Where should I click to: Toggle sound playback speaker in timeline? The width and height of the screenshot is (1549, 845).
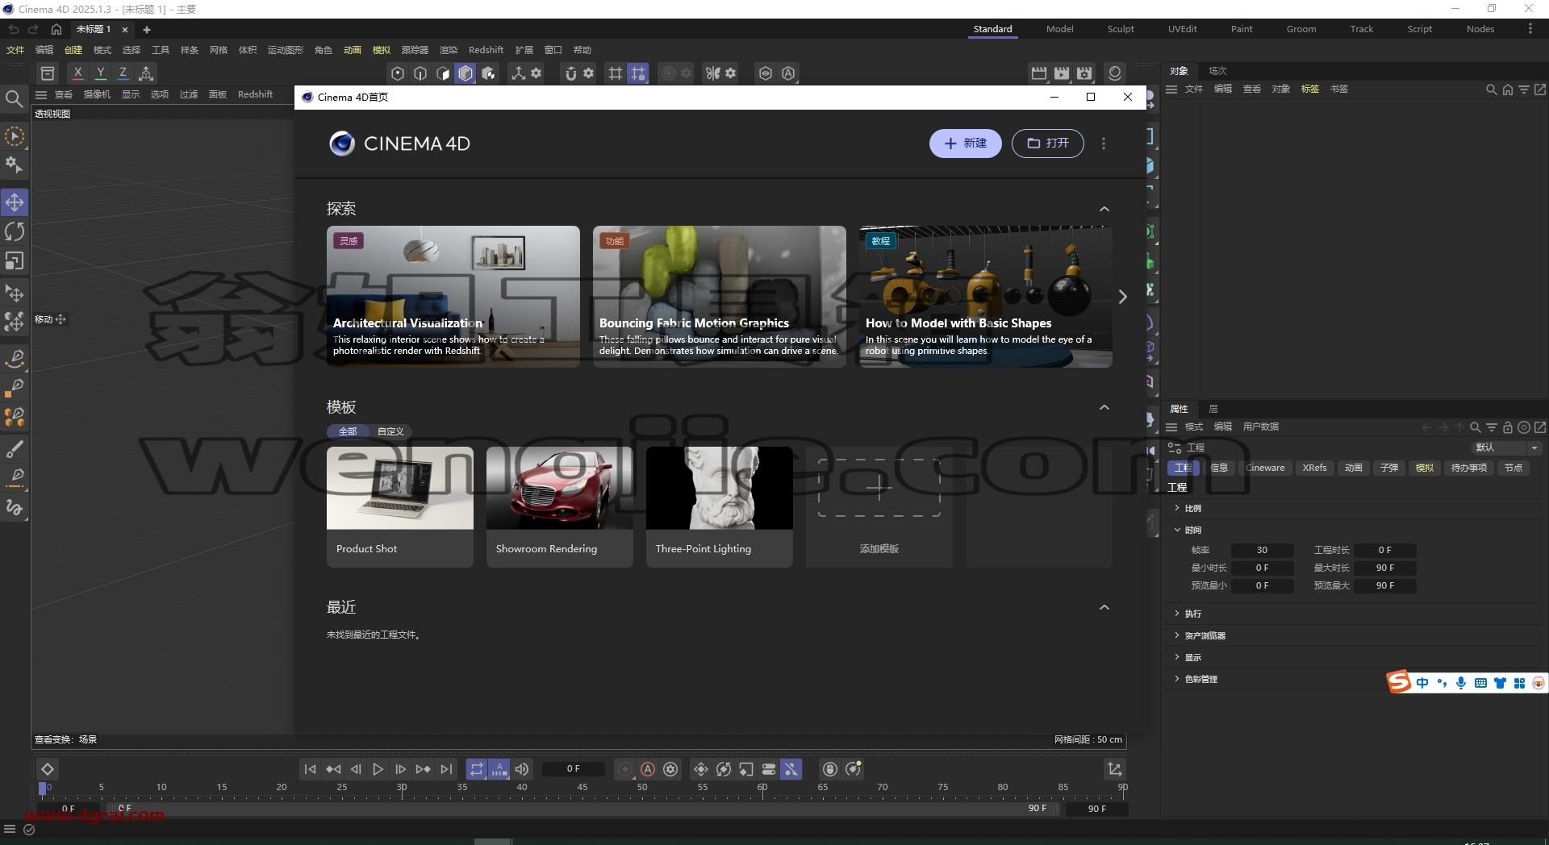point(522,769)
